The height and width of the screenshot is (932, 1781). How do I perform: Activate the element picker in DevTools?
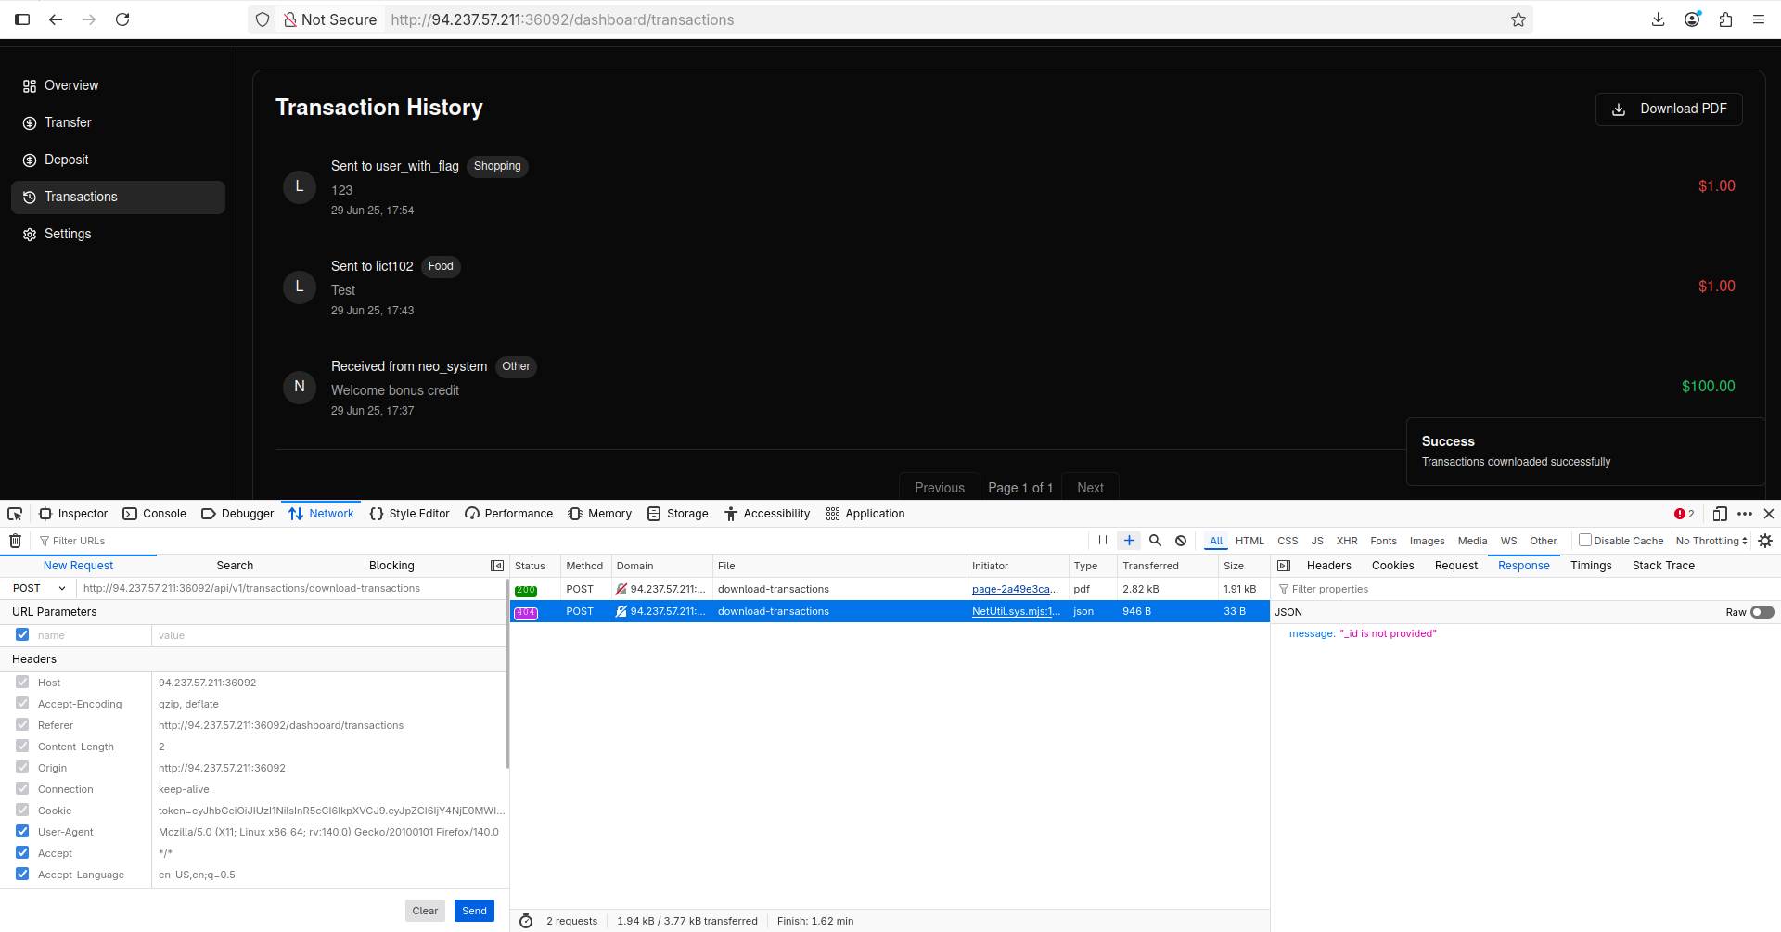coord(15,514)
